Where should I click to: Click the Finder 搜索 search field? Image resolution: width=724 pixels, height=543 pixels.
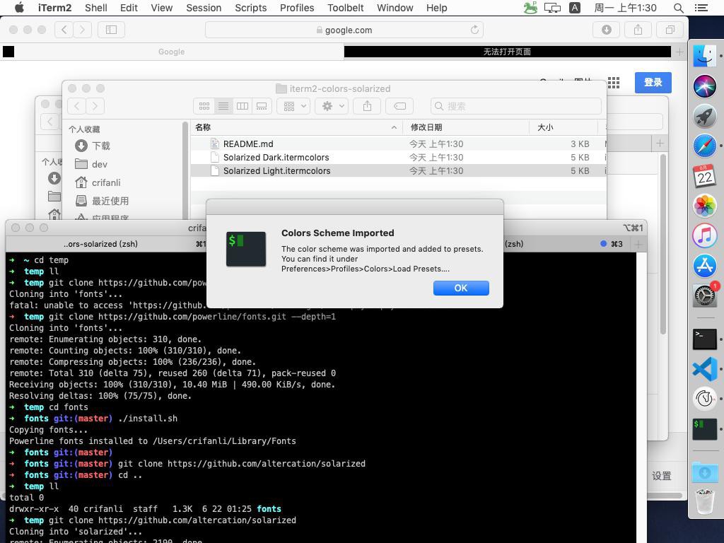click(516, 106)
